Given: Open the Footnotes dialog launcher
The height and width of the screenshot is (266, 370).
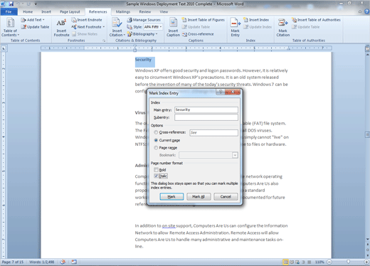Looking at the screenshot, I should 104,41.
